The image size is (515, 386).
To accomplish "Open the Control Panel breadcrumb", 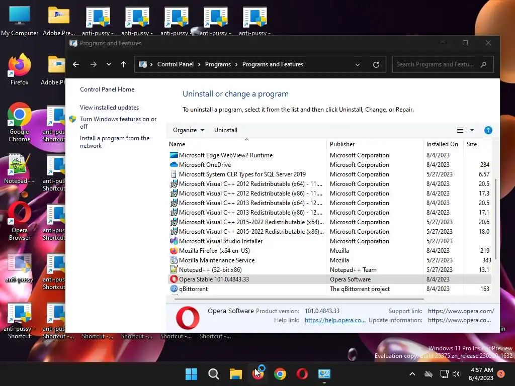I will point(176,64).
